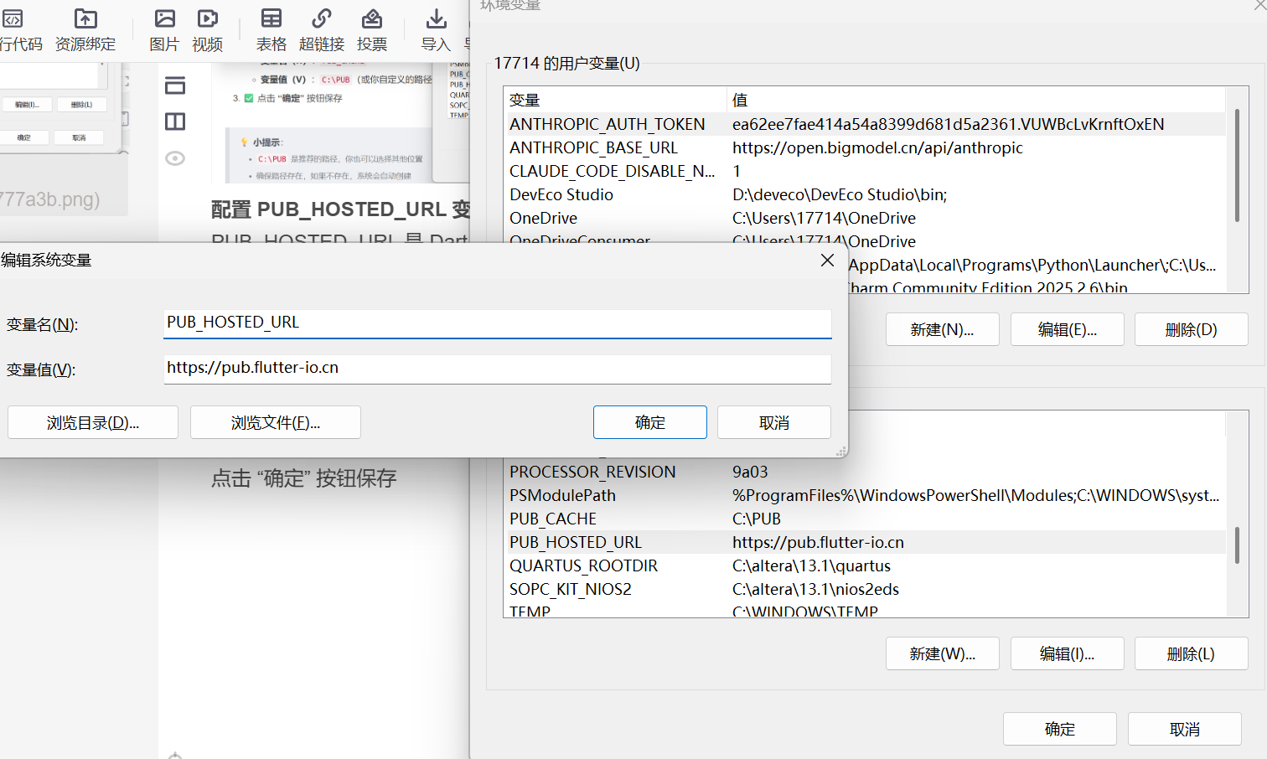This screenshot has width=1267, height=759.
Task: Click the 配置 PUB_HOSTED_URL heading in the editor
Action: point(340,209)
